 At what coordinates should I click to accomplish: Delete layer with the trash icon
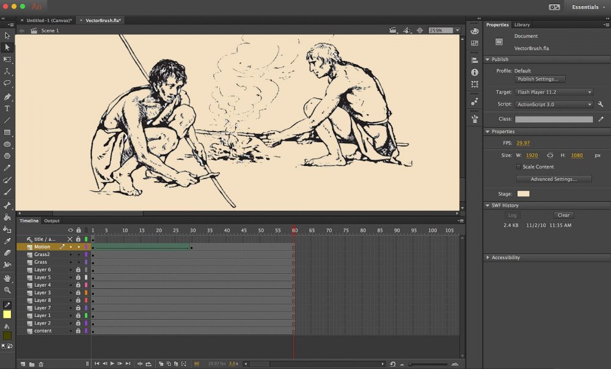pyautogui.click(x=41, y=364)
